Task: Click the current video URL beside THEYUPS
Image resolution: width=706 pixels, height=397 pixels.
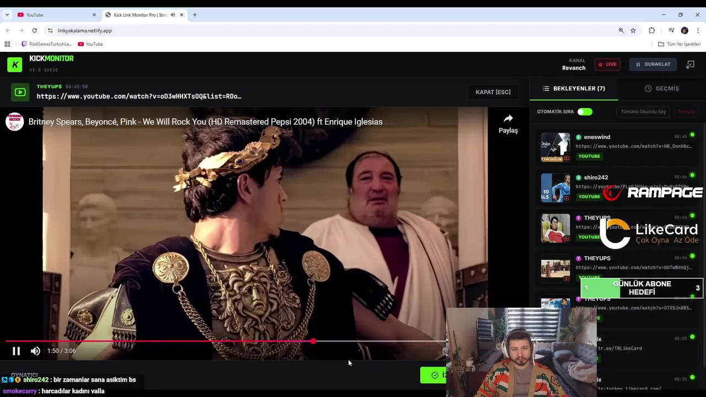Action: tap(139, 96)
